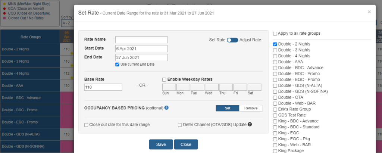The width and height of the screenshot is (382, 153).
Task: Select the Set option for occupancy pricing
Action: (x=227, y=108)
